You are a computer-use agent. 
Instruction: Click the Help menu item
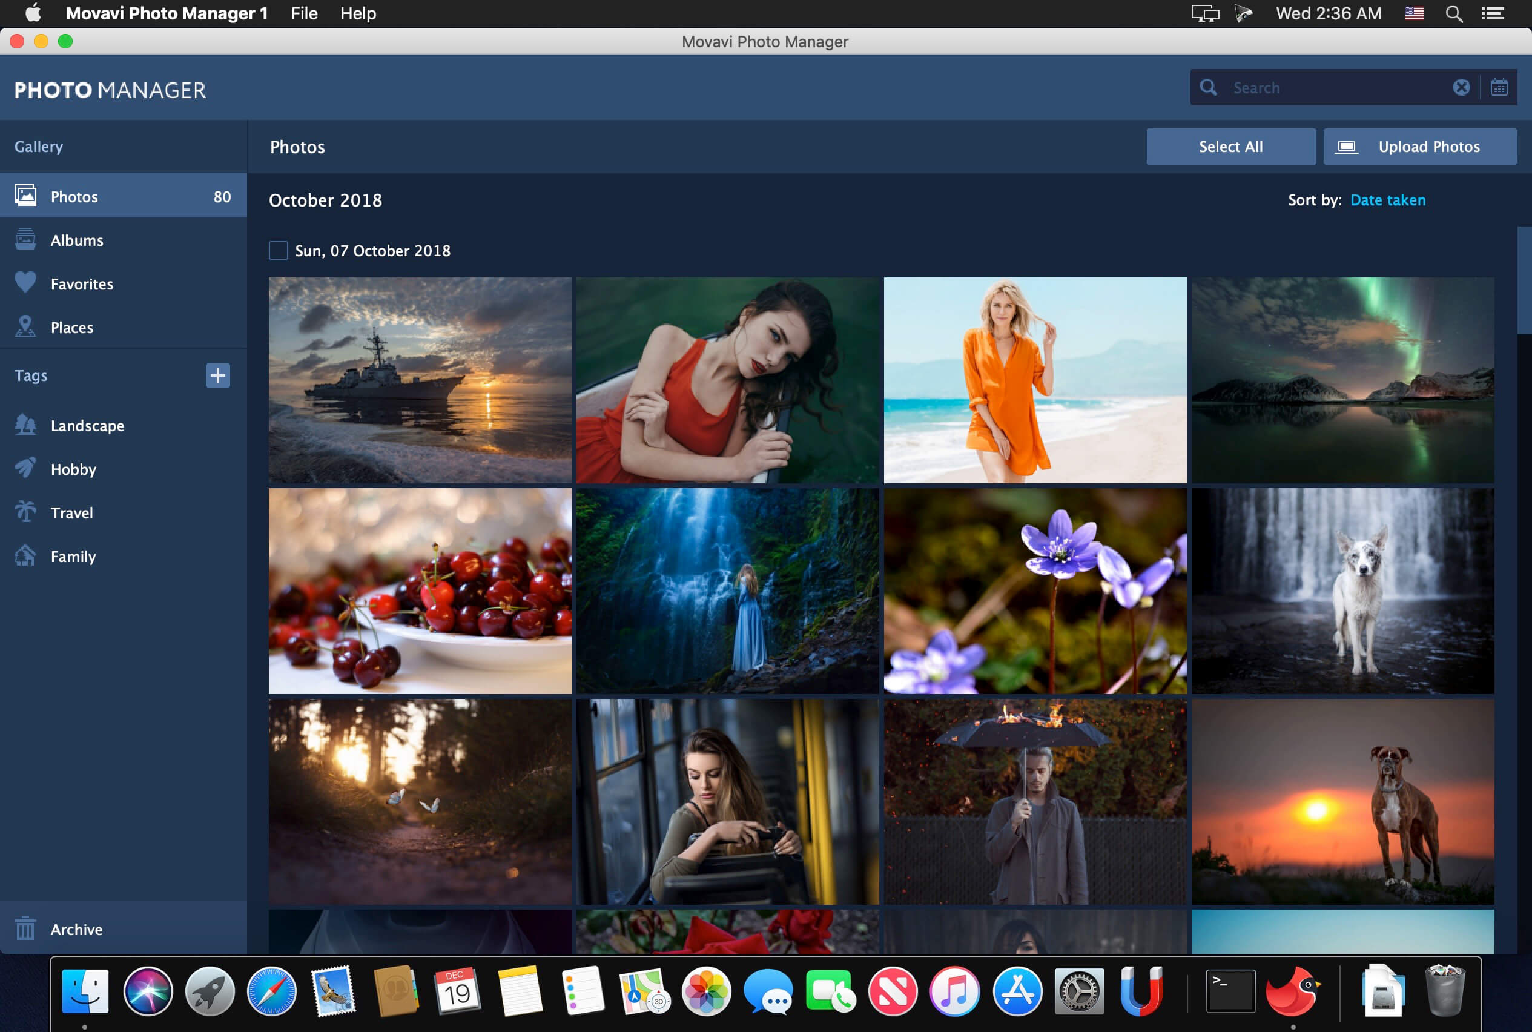[358, 13]
